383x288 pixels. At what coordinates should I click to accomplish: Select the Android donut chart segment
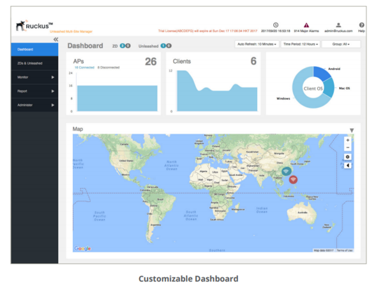tap(321, 73)
